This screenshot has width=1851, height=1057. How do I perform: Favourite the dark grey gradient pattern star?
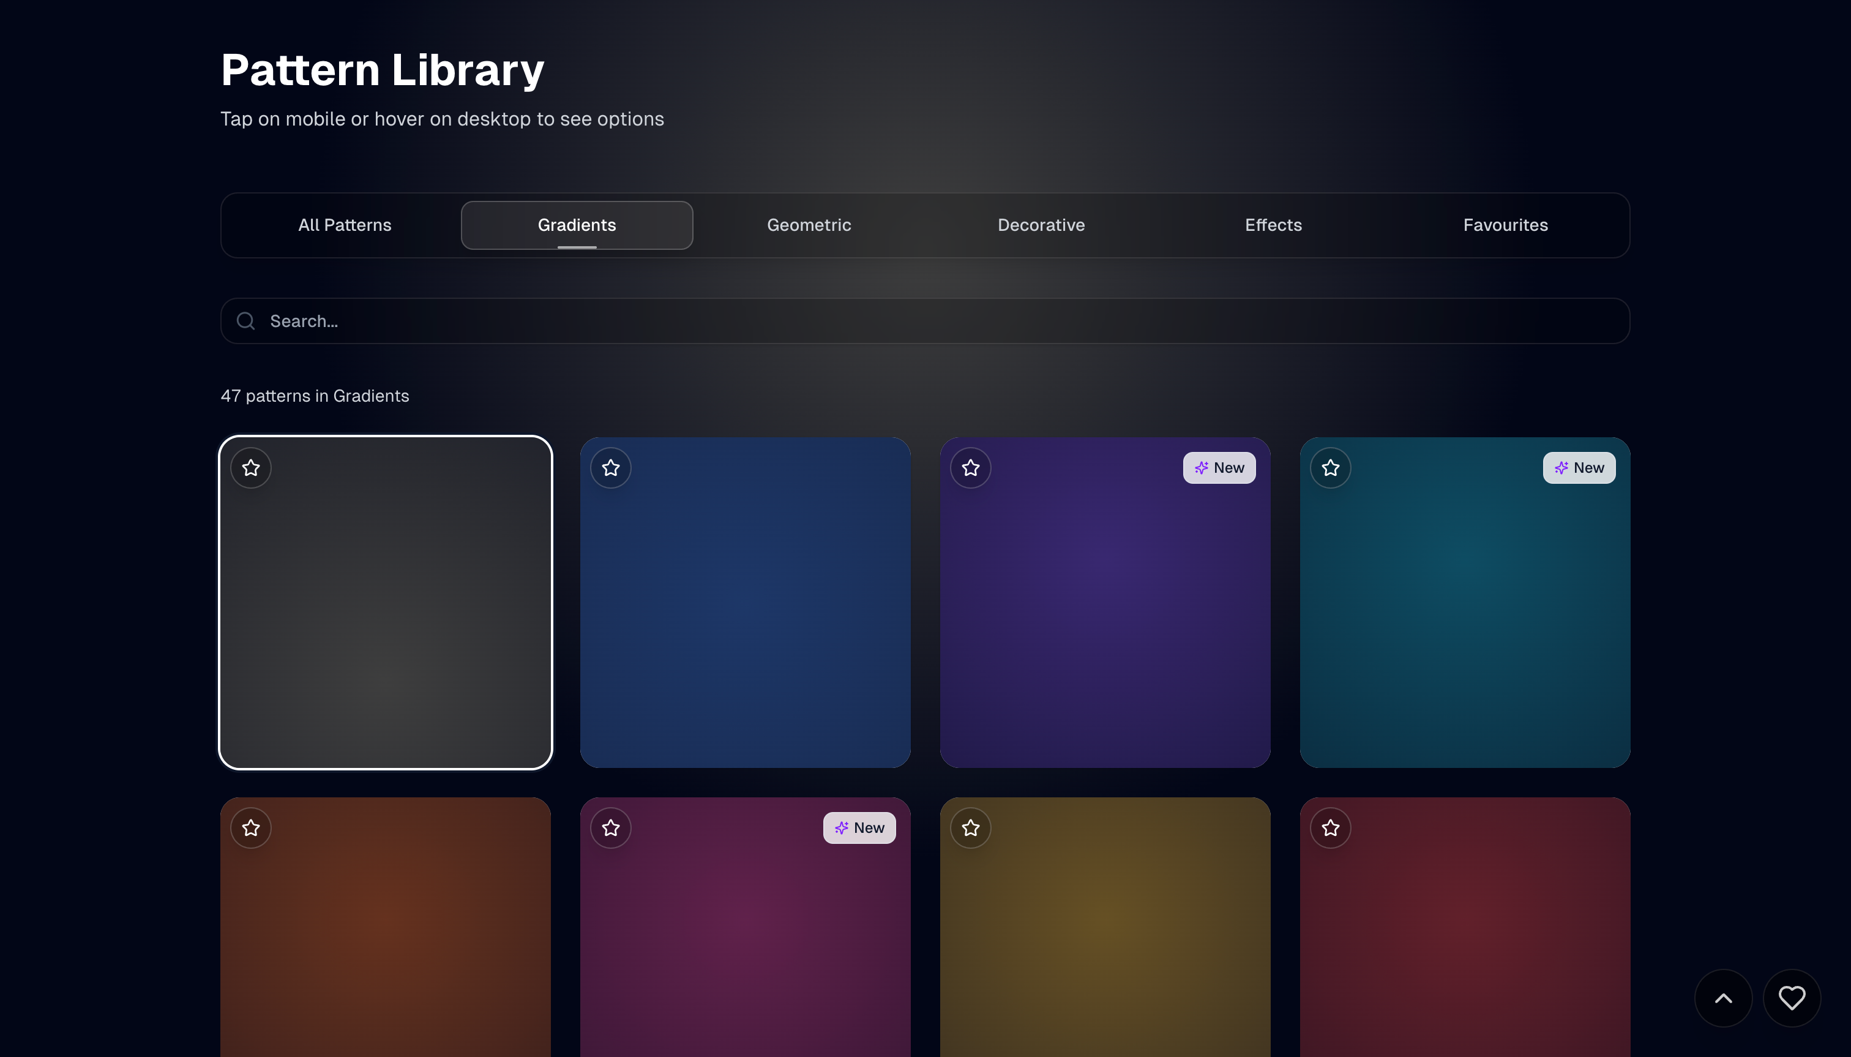coord(251,467)
